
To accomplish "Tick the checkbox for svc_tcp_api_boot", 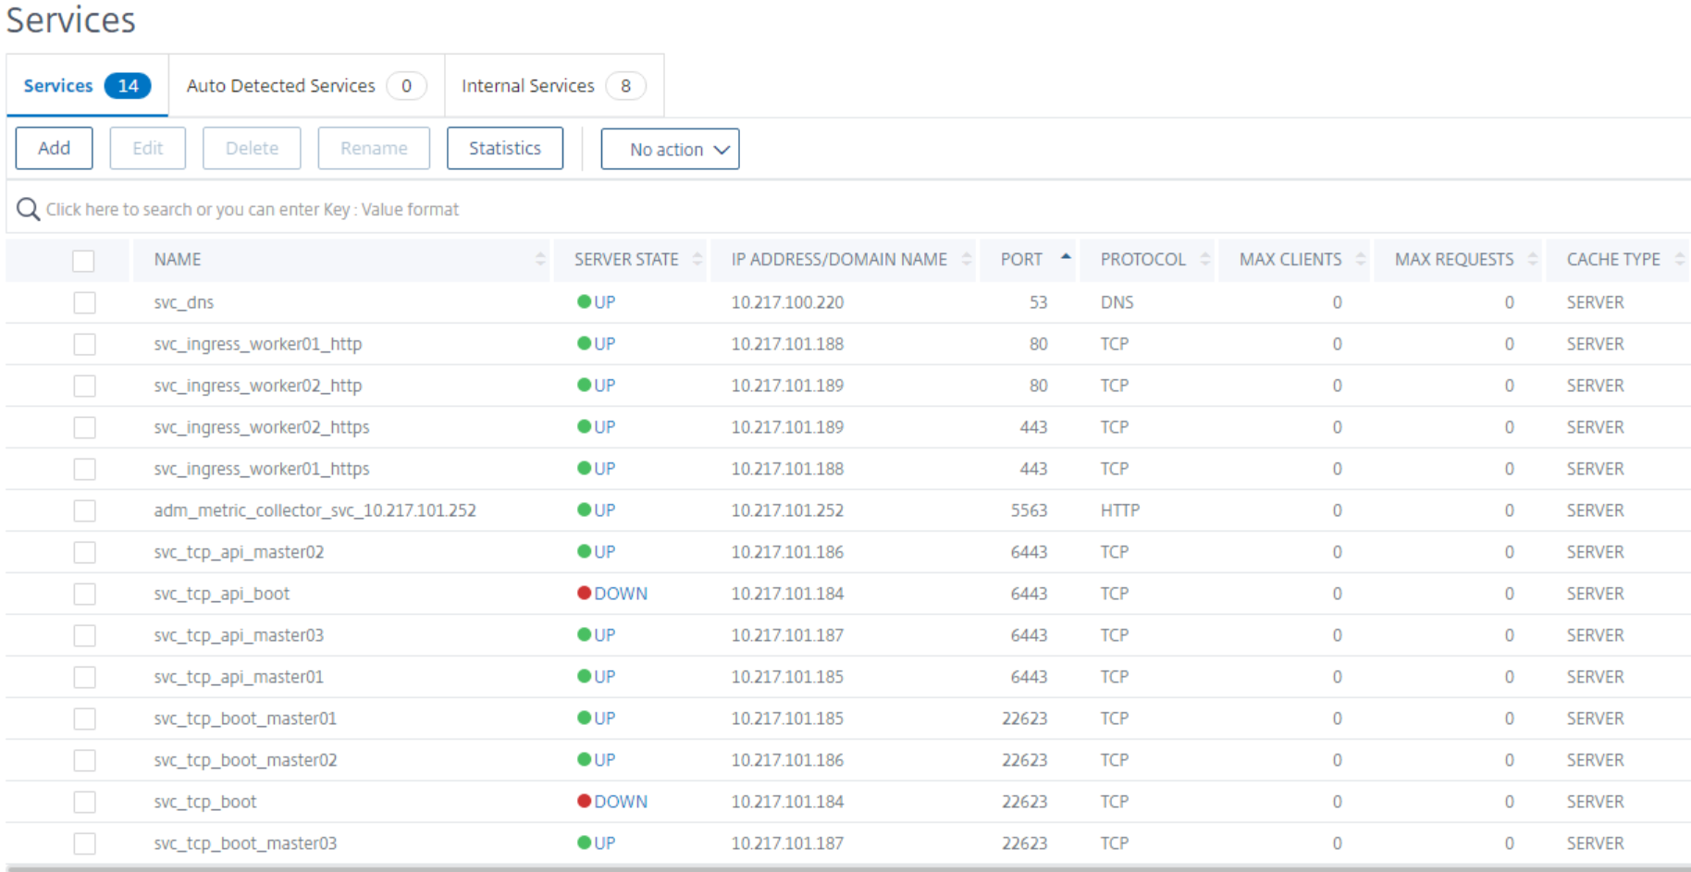I will (84, 594).
